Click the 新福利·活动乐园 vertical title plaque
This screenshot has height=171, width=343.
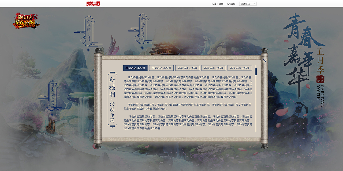112,99
